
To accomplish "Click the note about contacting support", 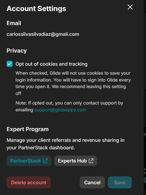I will [69, 106].
